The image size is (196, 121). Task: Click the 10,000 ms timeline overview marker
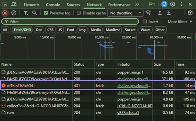[x=47, y=37]
